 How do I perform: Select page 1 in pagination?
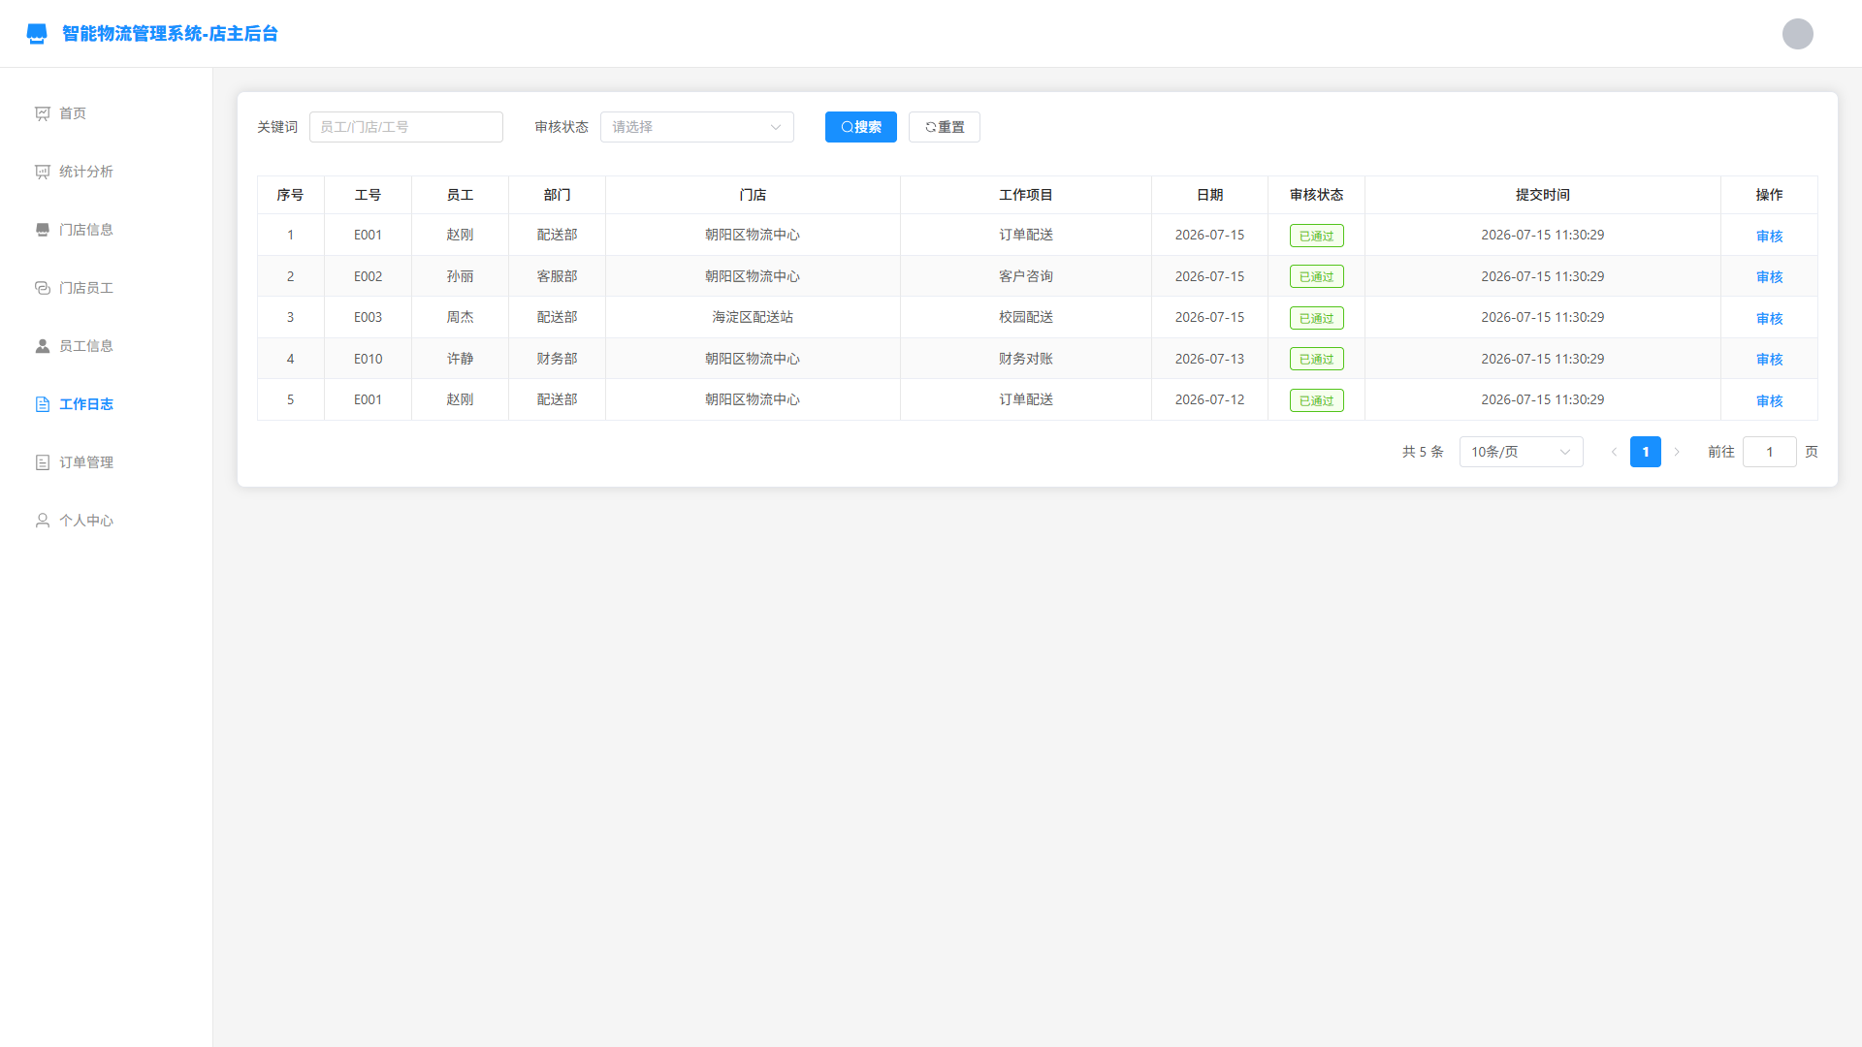point(1646,452)
